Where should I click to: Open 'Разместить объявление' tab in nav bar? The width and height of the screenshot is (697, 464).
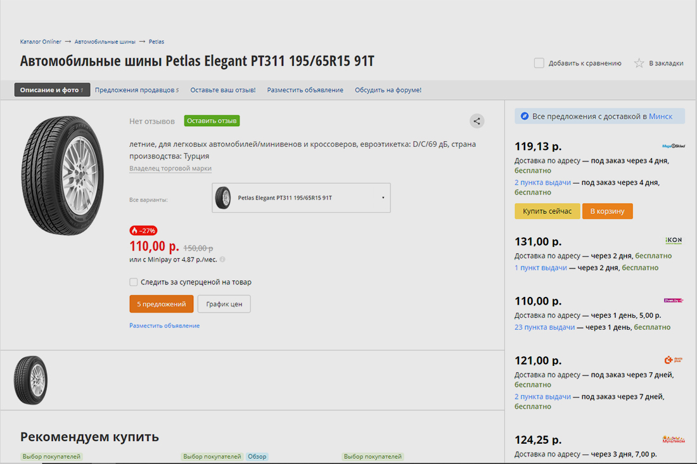305,90
